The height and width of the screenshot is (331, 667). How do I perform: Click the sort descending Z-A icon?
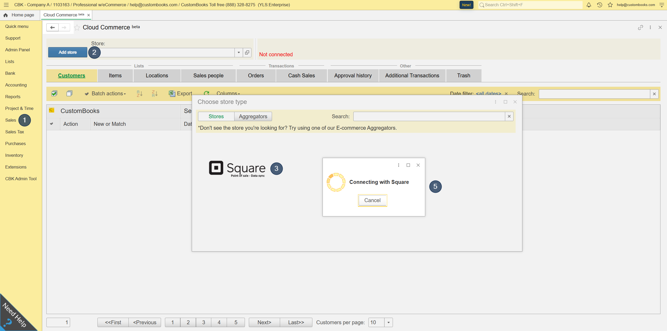pyautogui.click(x=155, y=93)
